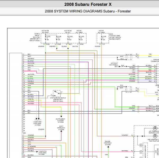Click lower connector 'ORG' pin 4 label
159x158 pixels.
click(x=29, y=142)
